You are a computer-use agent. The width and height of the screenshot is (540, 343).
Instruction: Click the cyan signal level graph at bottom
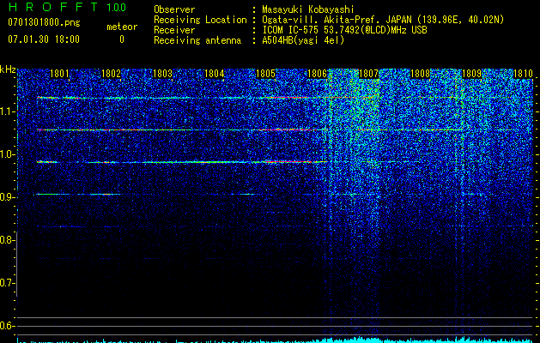click(276, 340)
